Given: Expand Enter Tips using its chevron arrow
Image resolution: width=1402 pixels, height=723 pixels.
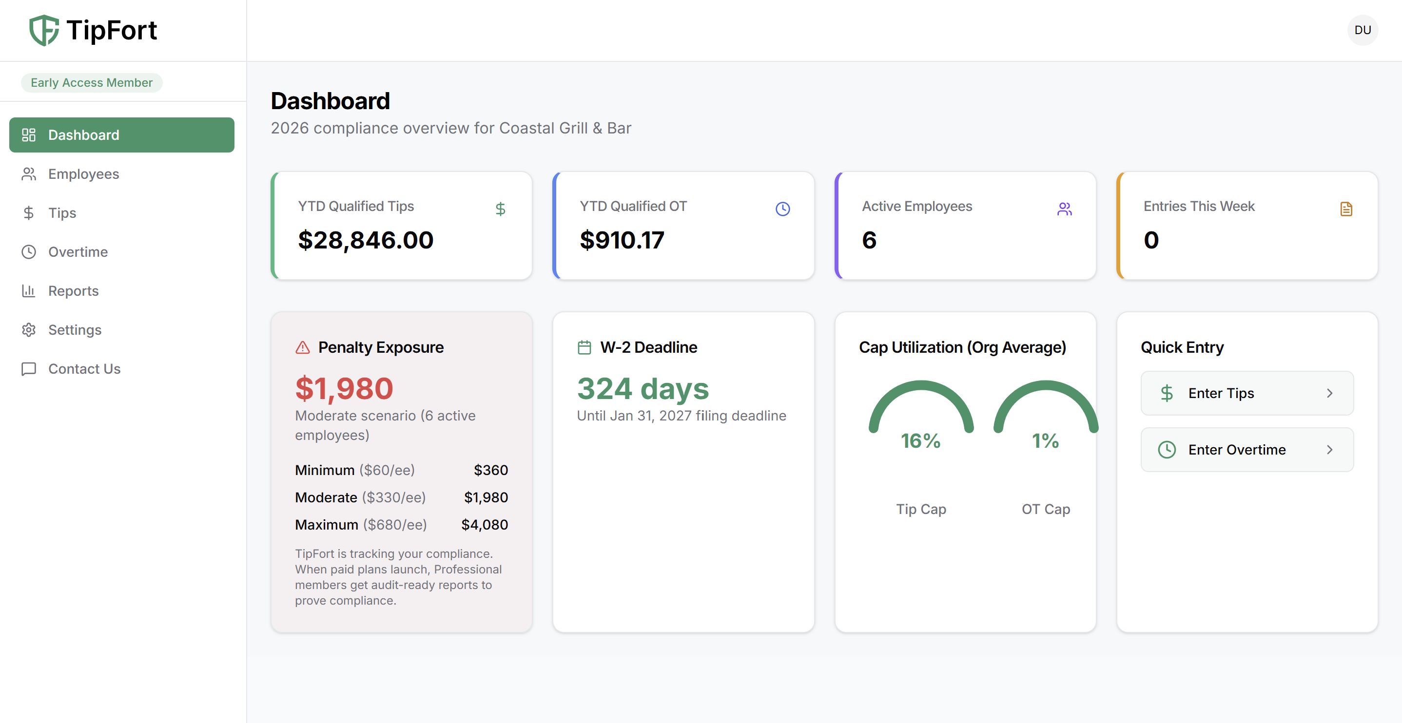Looking at the screenshot, I should click(1330, 393).
